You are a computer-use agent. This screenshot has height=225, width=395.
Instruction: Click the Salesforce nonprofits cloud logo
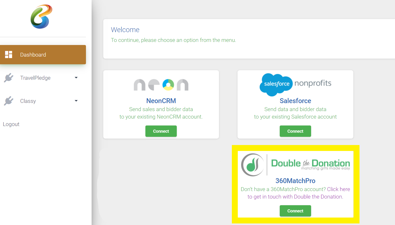click(295, 84)
